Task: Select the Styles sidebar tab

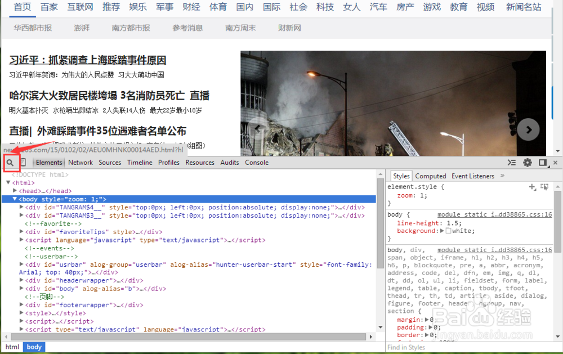Action: click(401, 176)
